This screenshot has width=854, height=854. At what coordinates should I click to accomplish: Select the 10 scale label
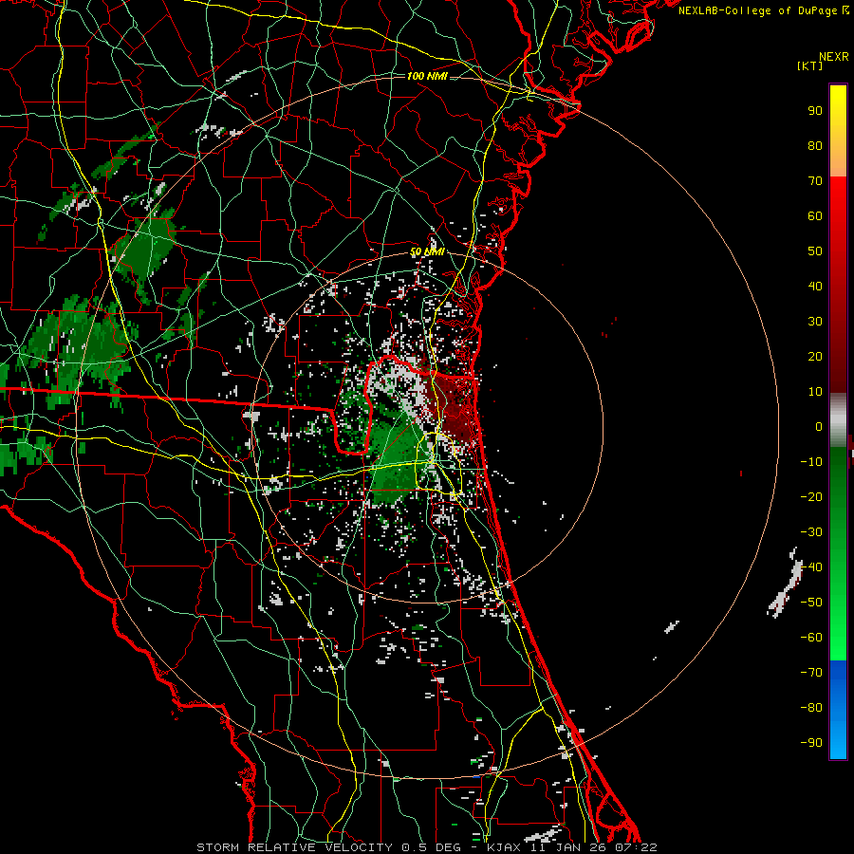pyautogui.click(x=815, y=392)
